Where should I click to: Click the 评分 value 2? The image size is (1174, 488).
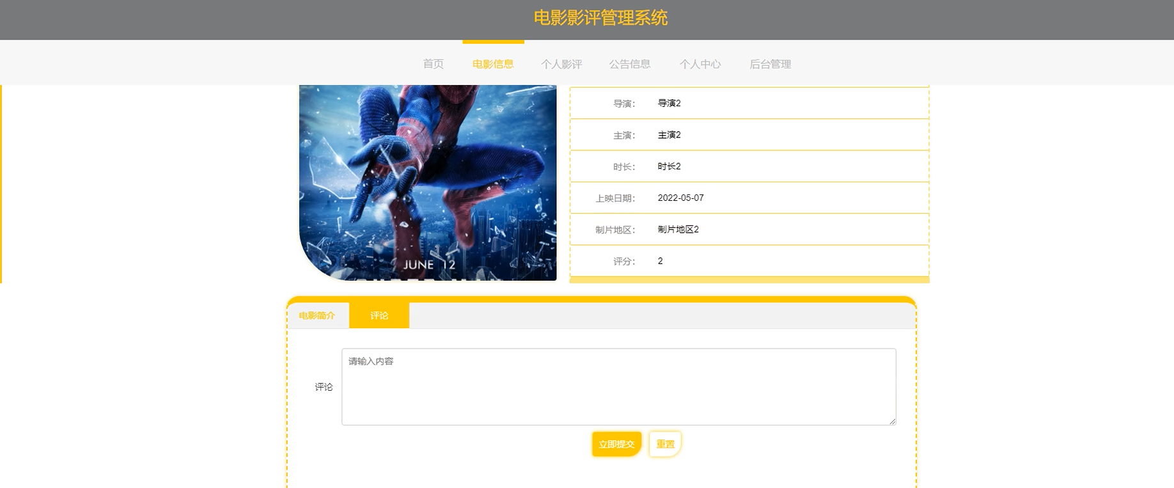pyautogui.click(x=661, y=261)
